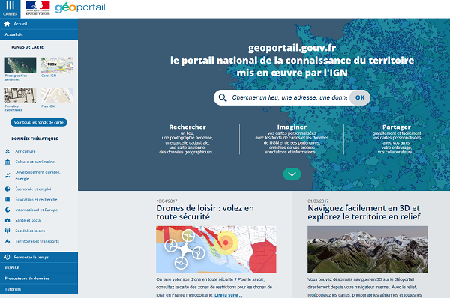This screenshot has width=450, height=298.
Task: Click the Développement durable, énergie icon
Action: (x=7, y=175)
